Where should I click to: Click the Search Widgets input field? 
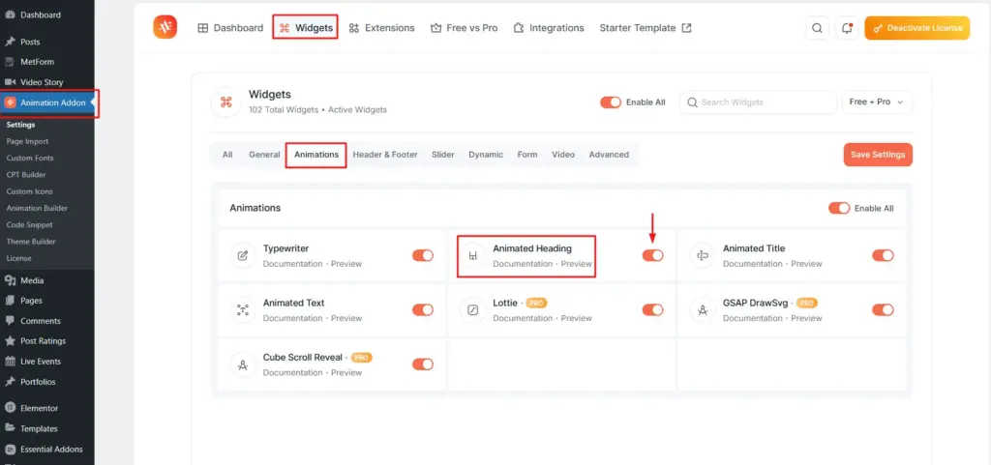tap(765, 102)
